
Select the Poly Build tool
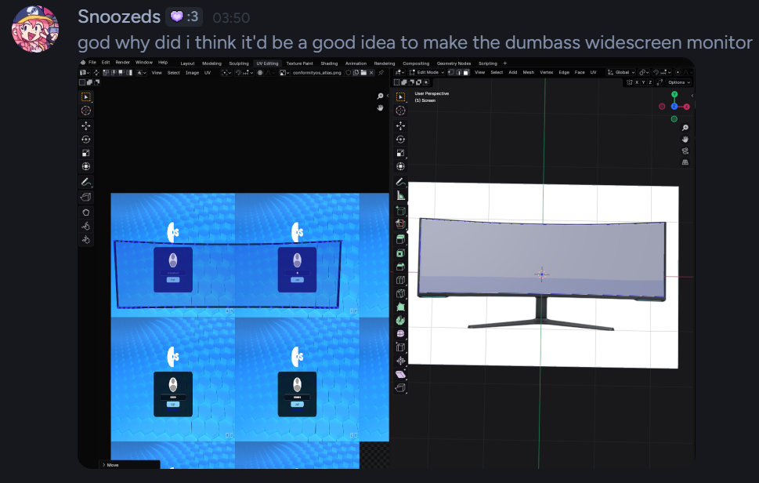(400, 307)
